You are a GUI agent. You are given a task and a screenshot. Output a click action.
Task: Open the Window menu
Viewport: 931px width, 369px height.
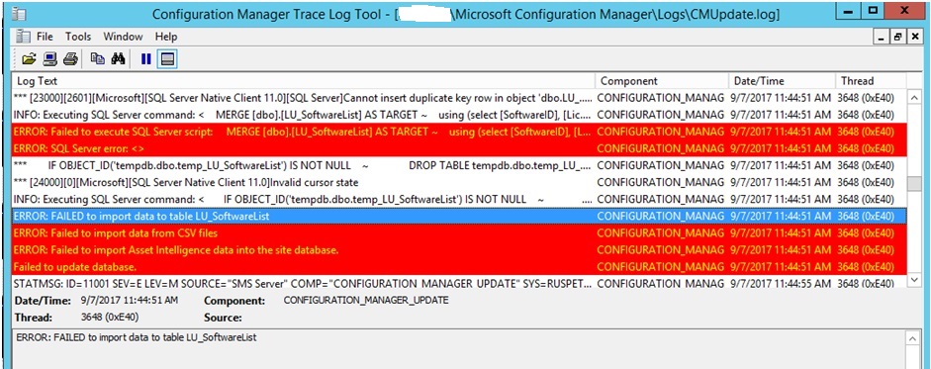click(x=123, y=37)
